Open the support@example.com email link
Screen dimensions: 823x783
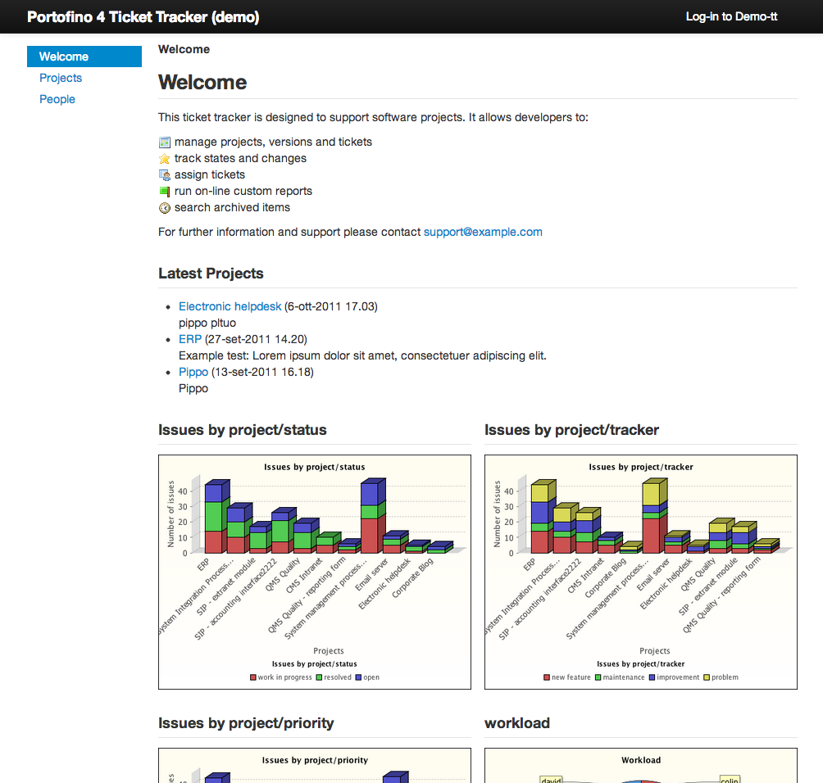483,232
